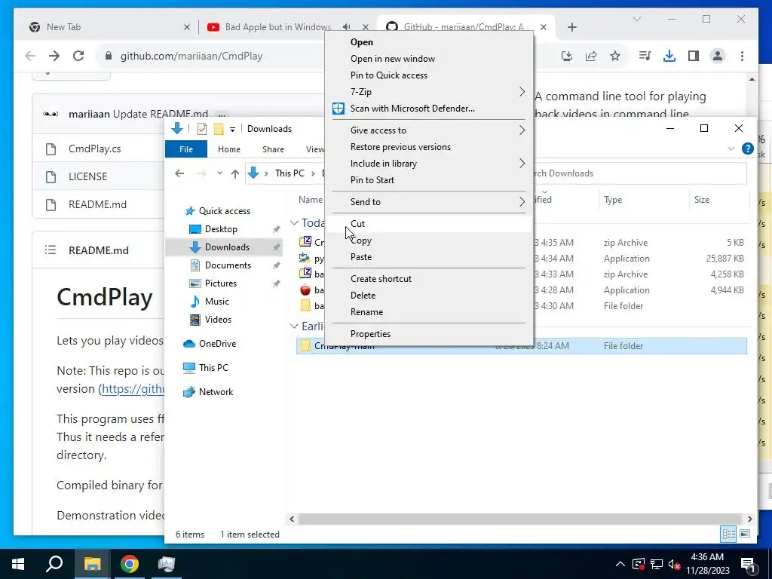The width and height of the screenshot is (772, 579).
Task: Reload the GitHub page
Action: pos(78,56)
